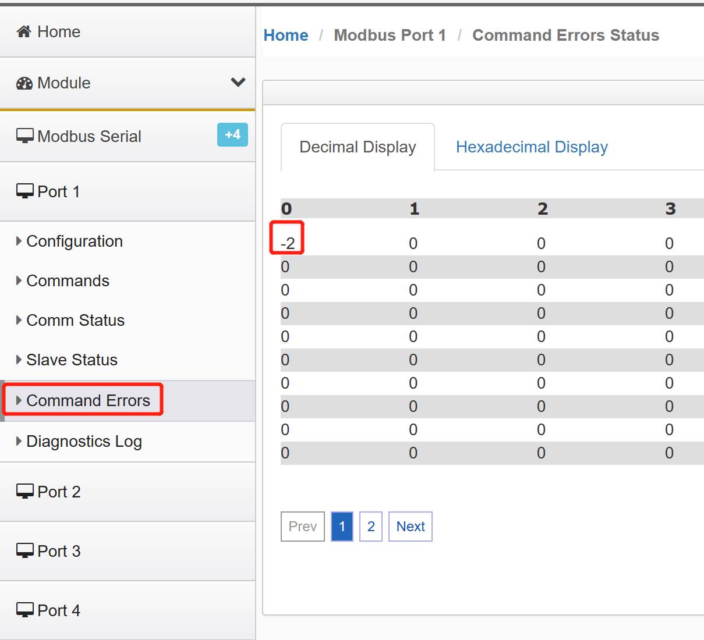Click the Port 2 monitor icon
The height and width of the screenshot is (640, 704).
point(25,492)
